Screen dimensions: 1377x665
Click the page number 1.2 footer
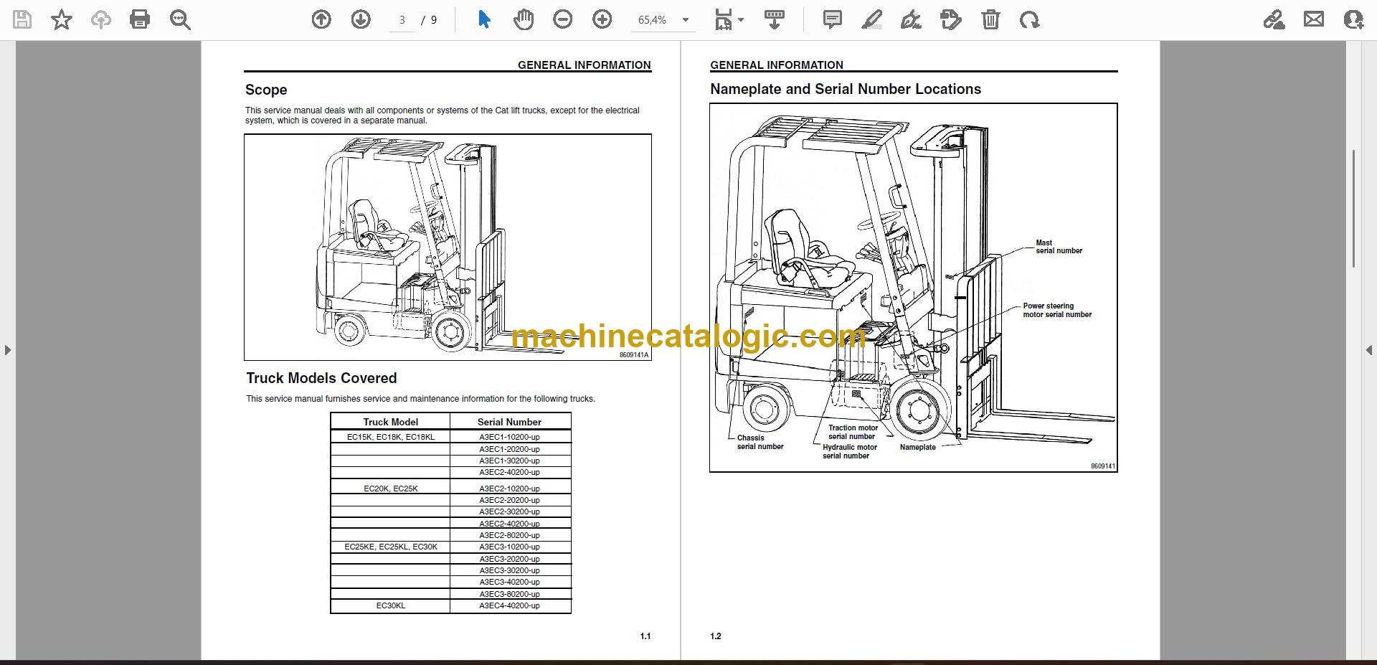pos(716,636)
